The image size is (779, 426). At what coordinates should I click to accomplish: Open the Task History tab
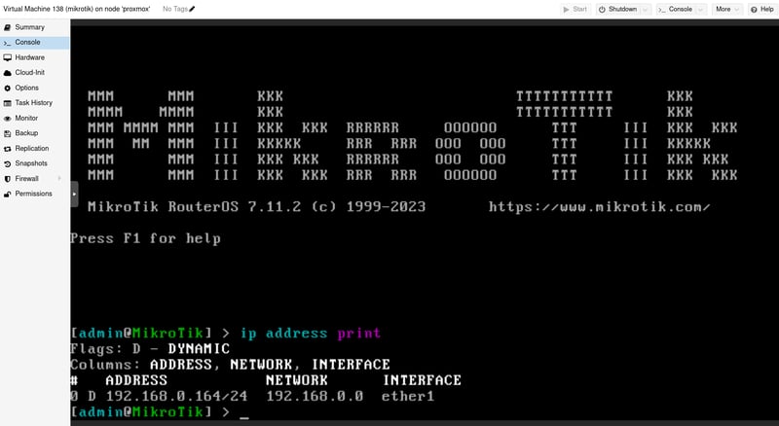tap(35, 103)
